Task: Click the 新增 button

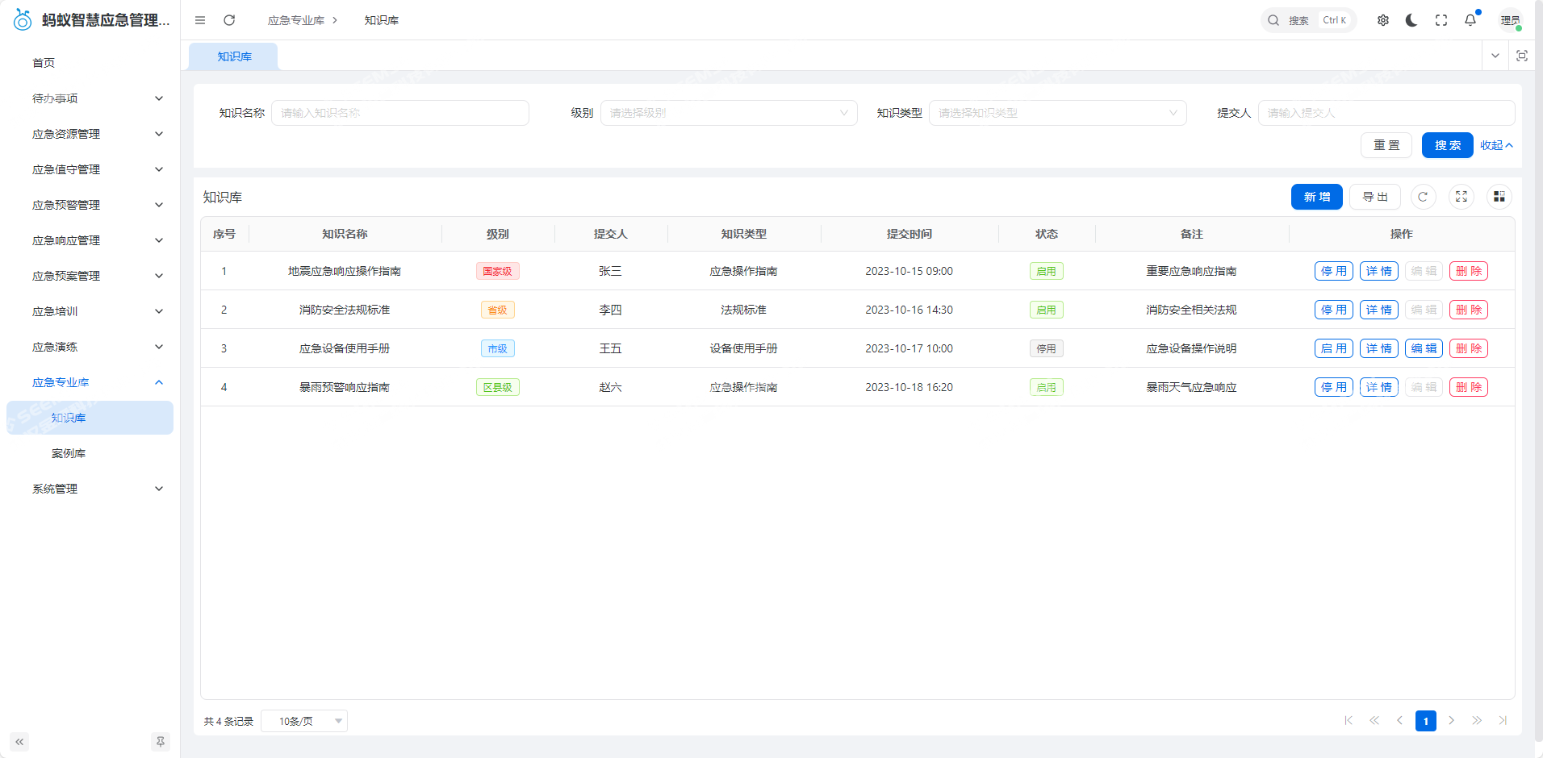Action: pyautogui.click(x=1316, y=197)
